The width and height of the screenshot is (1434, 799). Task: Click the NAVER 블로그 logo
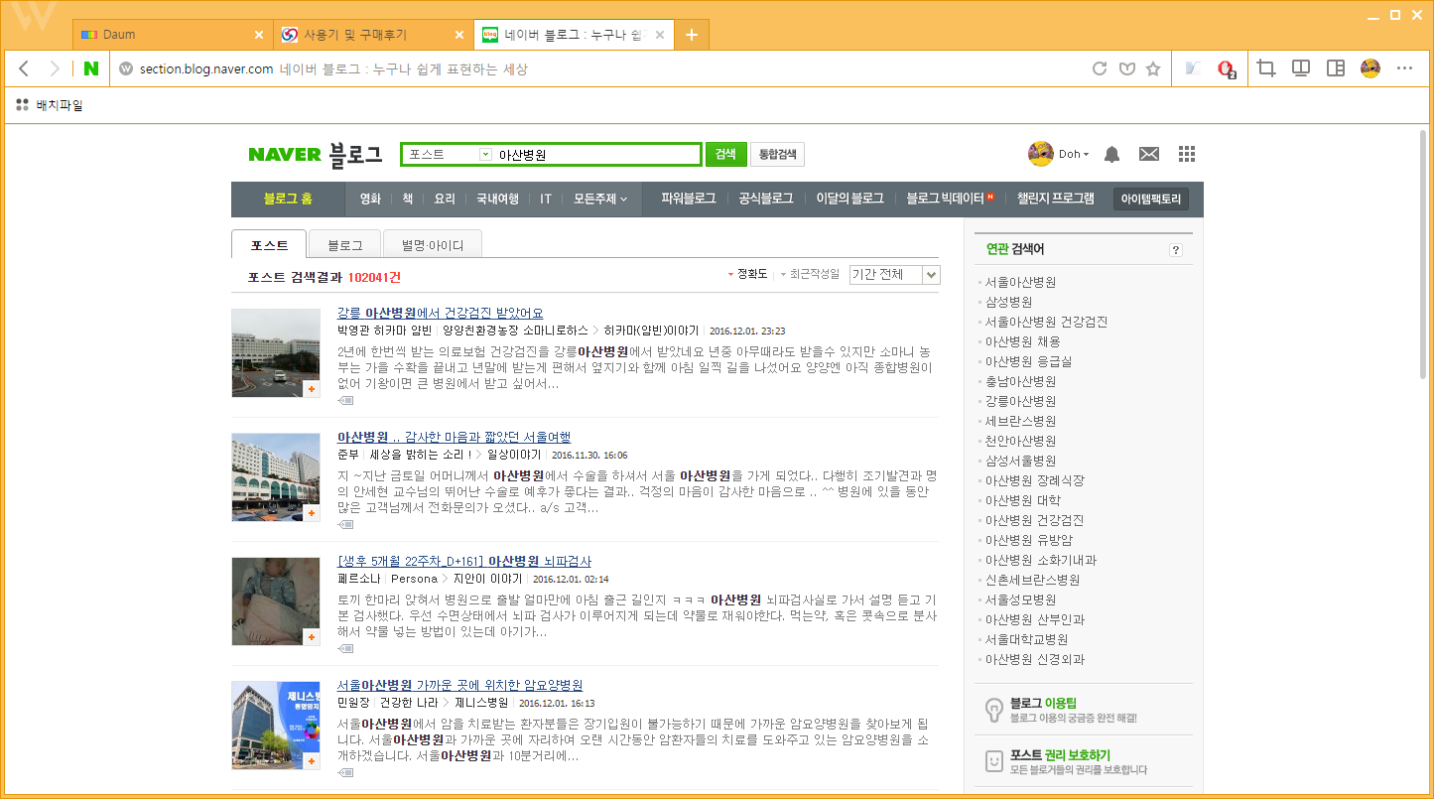pos(315,154)
